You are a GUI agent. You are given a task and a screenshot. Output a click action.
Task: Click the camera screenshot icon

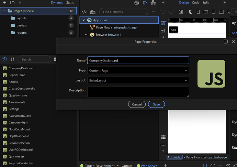(181, 12)
